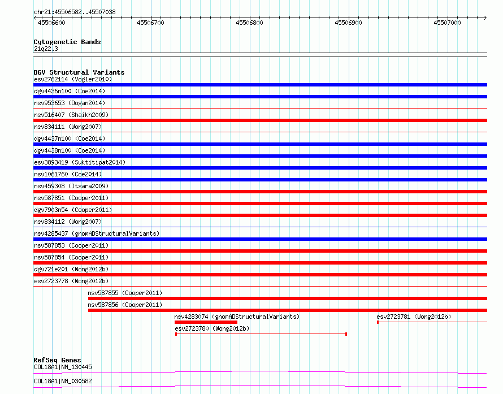Click variant label nsv834112 (Wong2007)
The width and height of the screenshot is (503, 394).
(68, 222)
